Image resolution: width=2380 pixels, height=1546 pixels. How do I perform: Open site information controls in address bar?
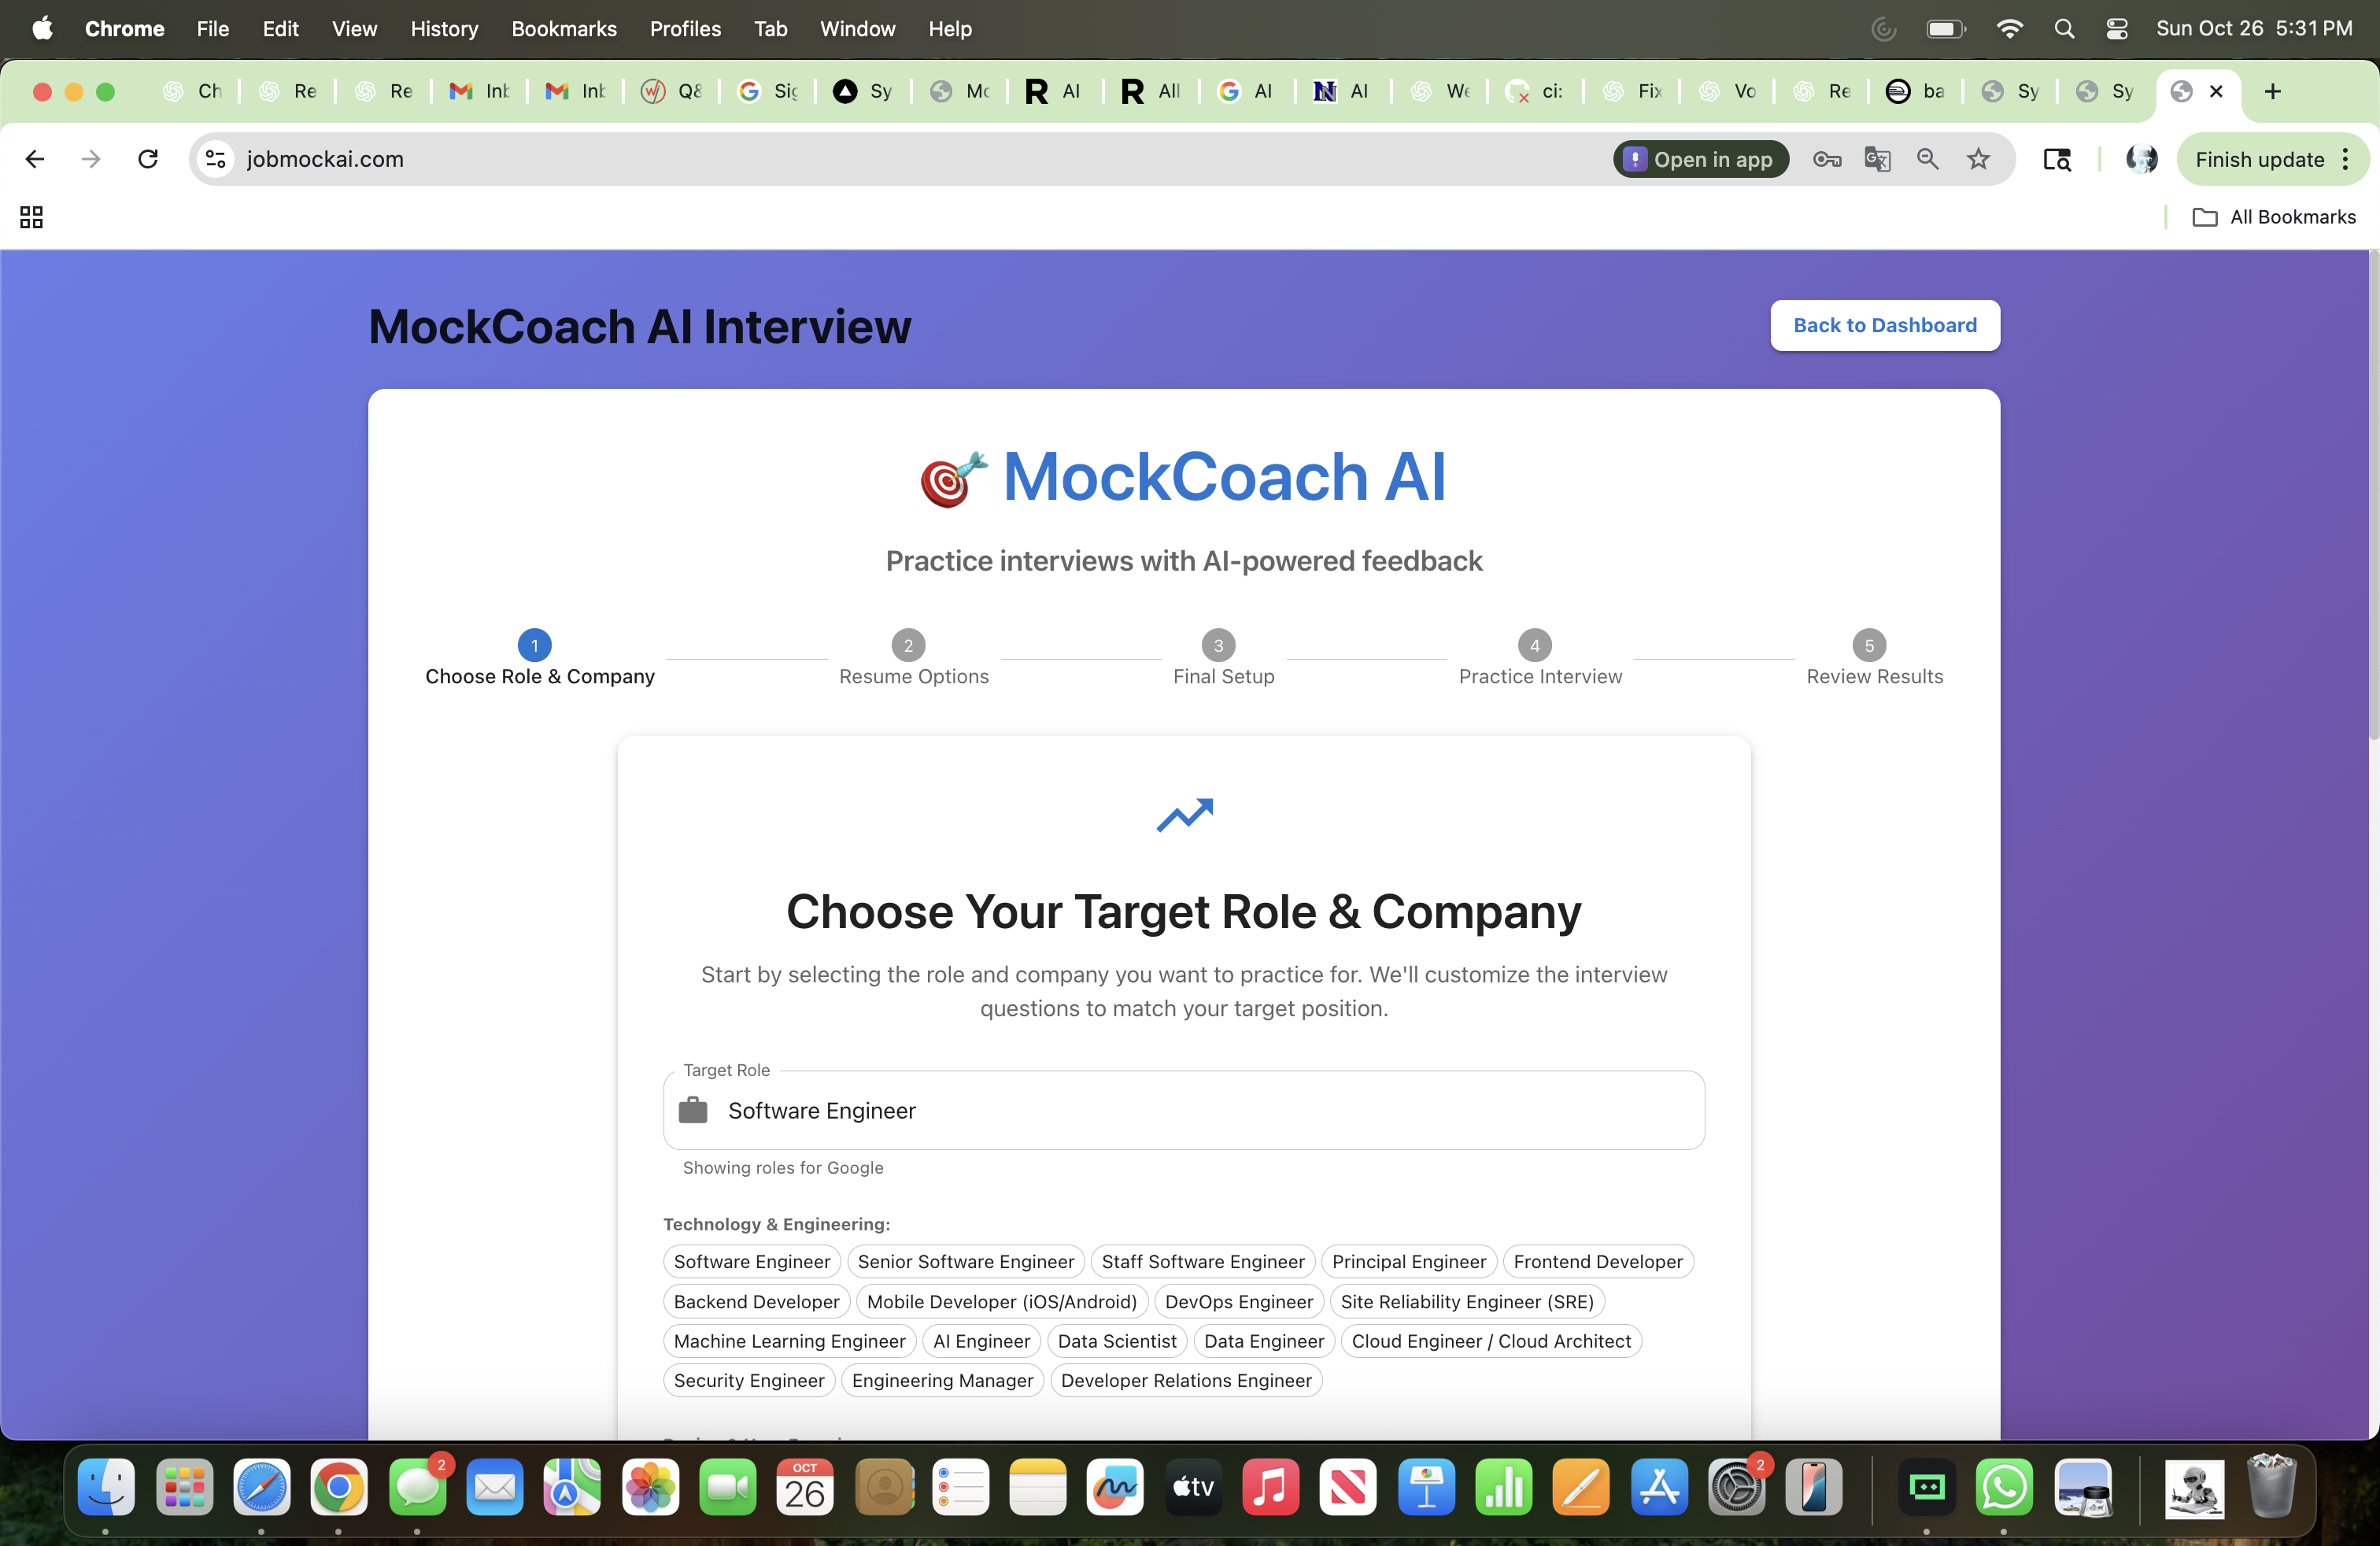[x=215, y=159]
